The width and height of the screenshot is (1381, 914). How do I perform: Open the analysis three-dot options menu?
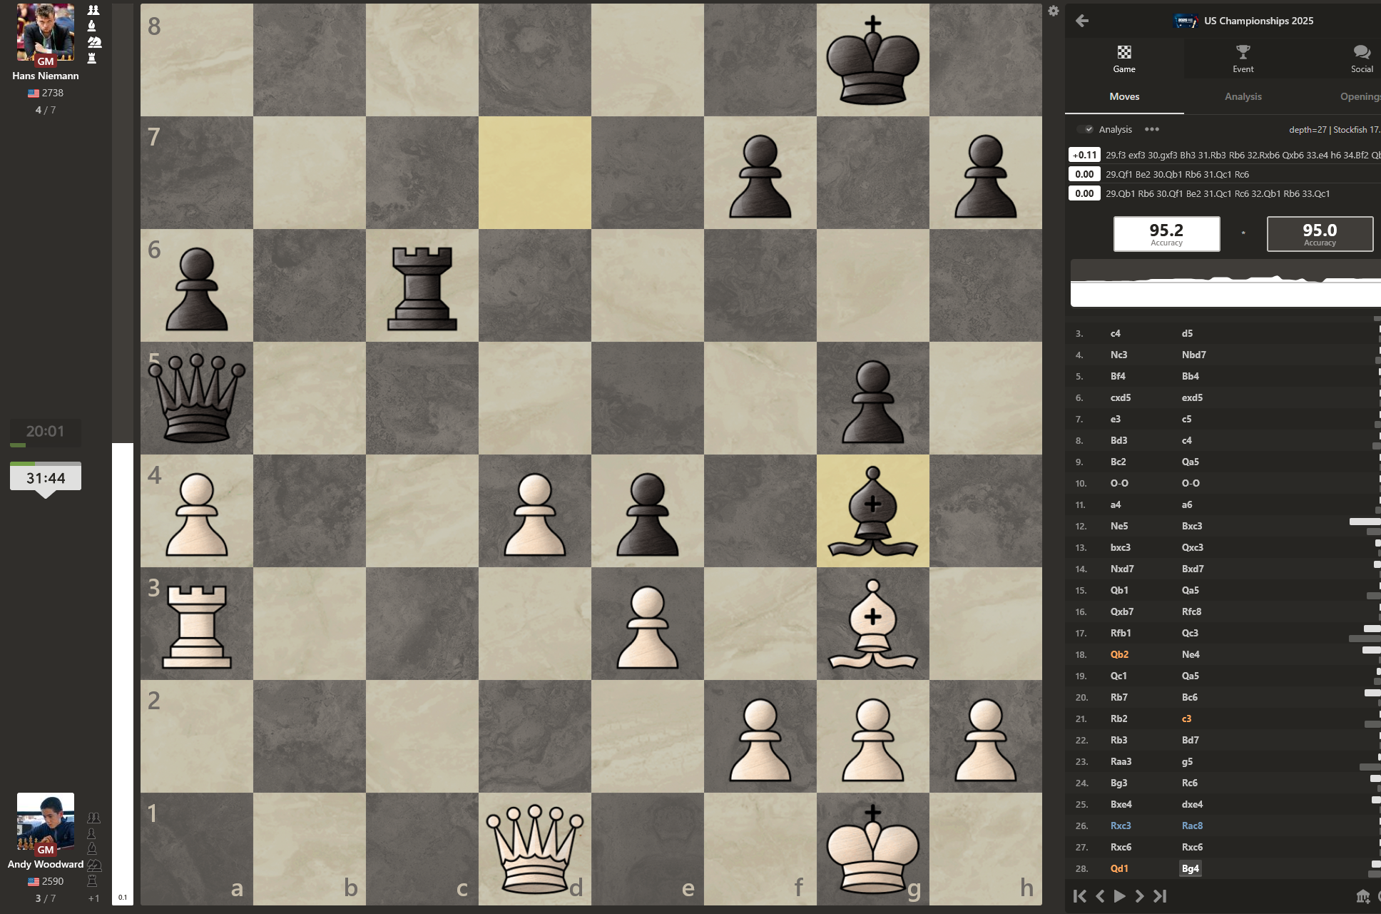click(x=1151, y=129)
